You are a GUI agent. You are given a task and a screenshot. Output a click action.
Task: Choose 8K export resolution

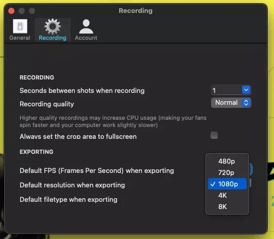[x=227, y=206]
